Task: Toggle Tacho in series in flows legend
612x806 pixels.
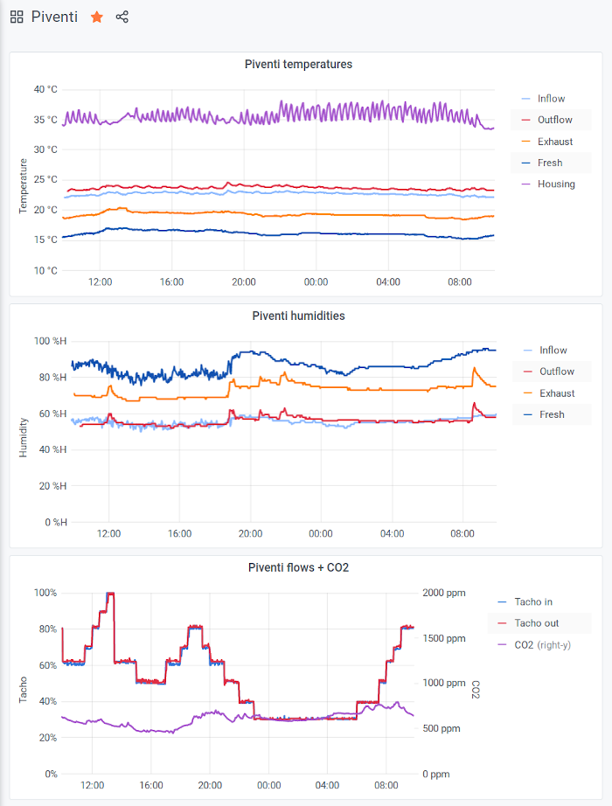Action: [x=533, y=601]
